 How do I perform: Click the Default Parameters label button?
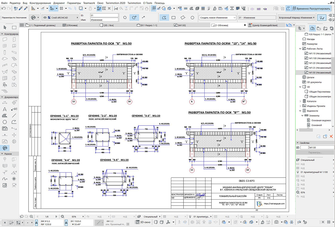(x=14, y=17)
